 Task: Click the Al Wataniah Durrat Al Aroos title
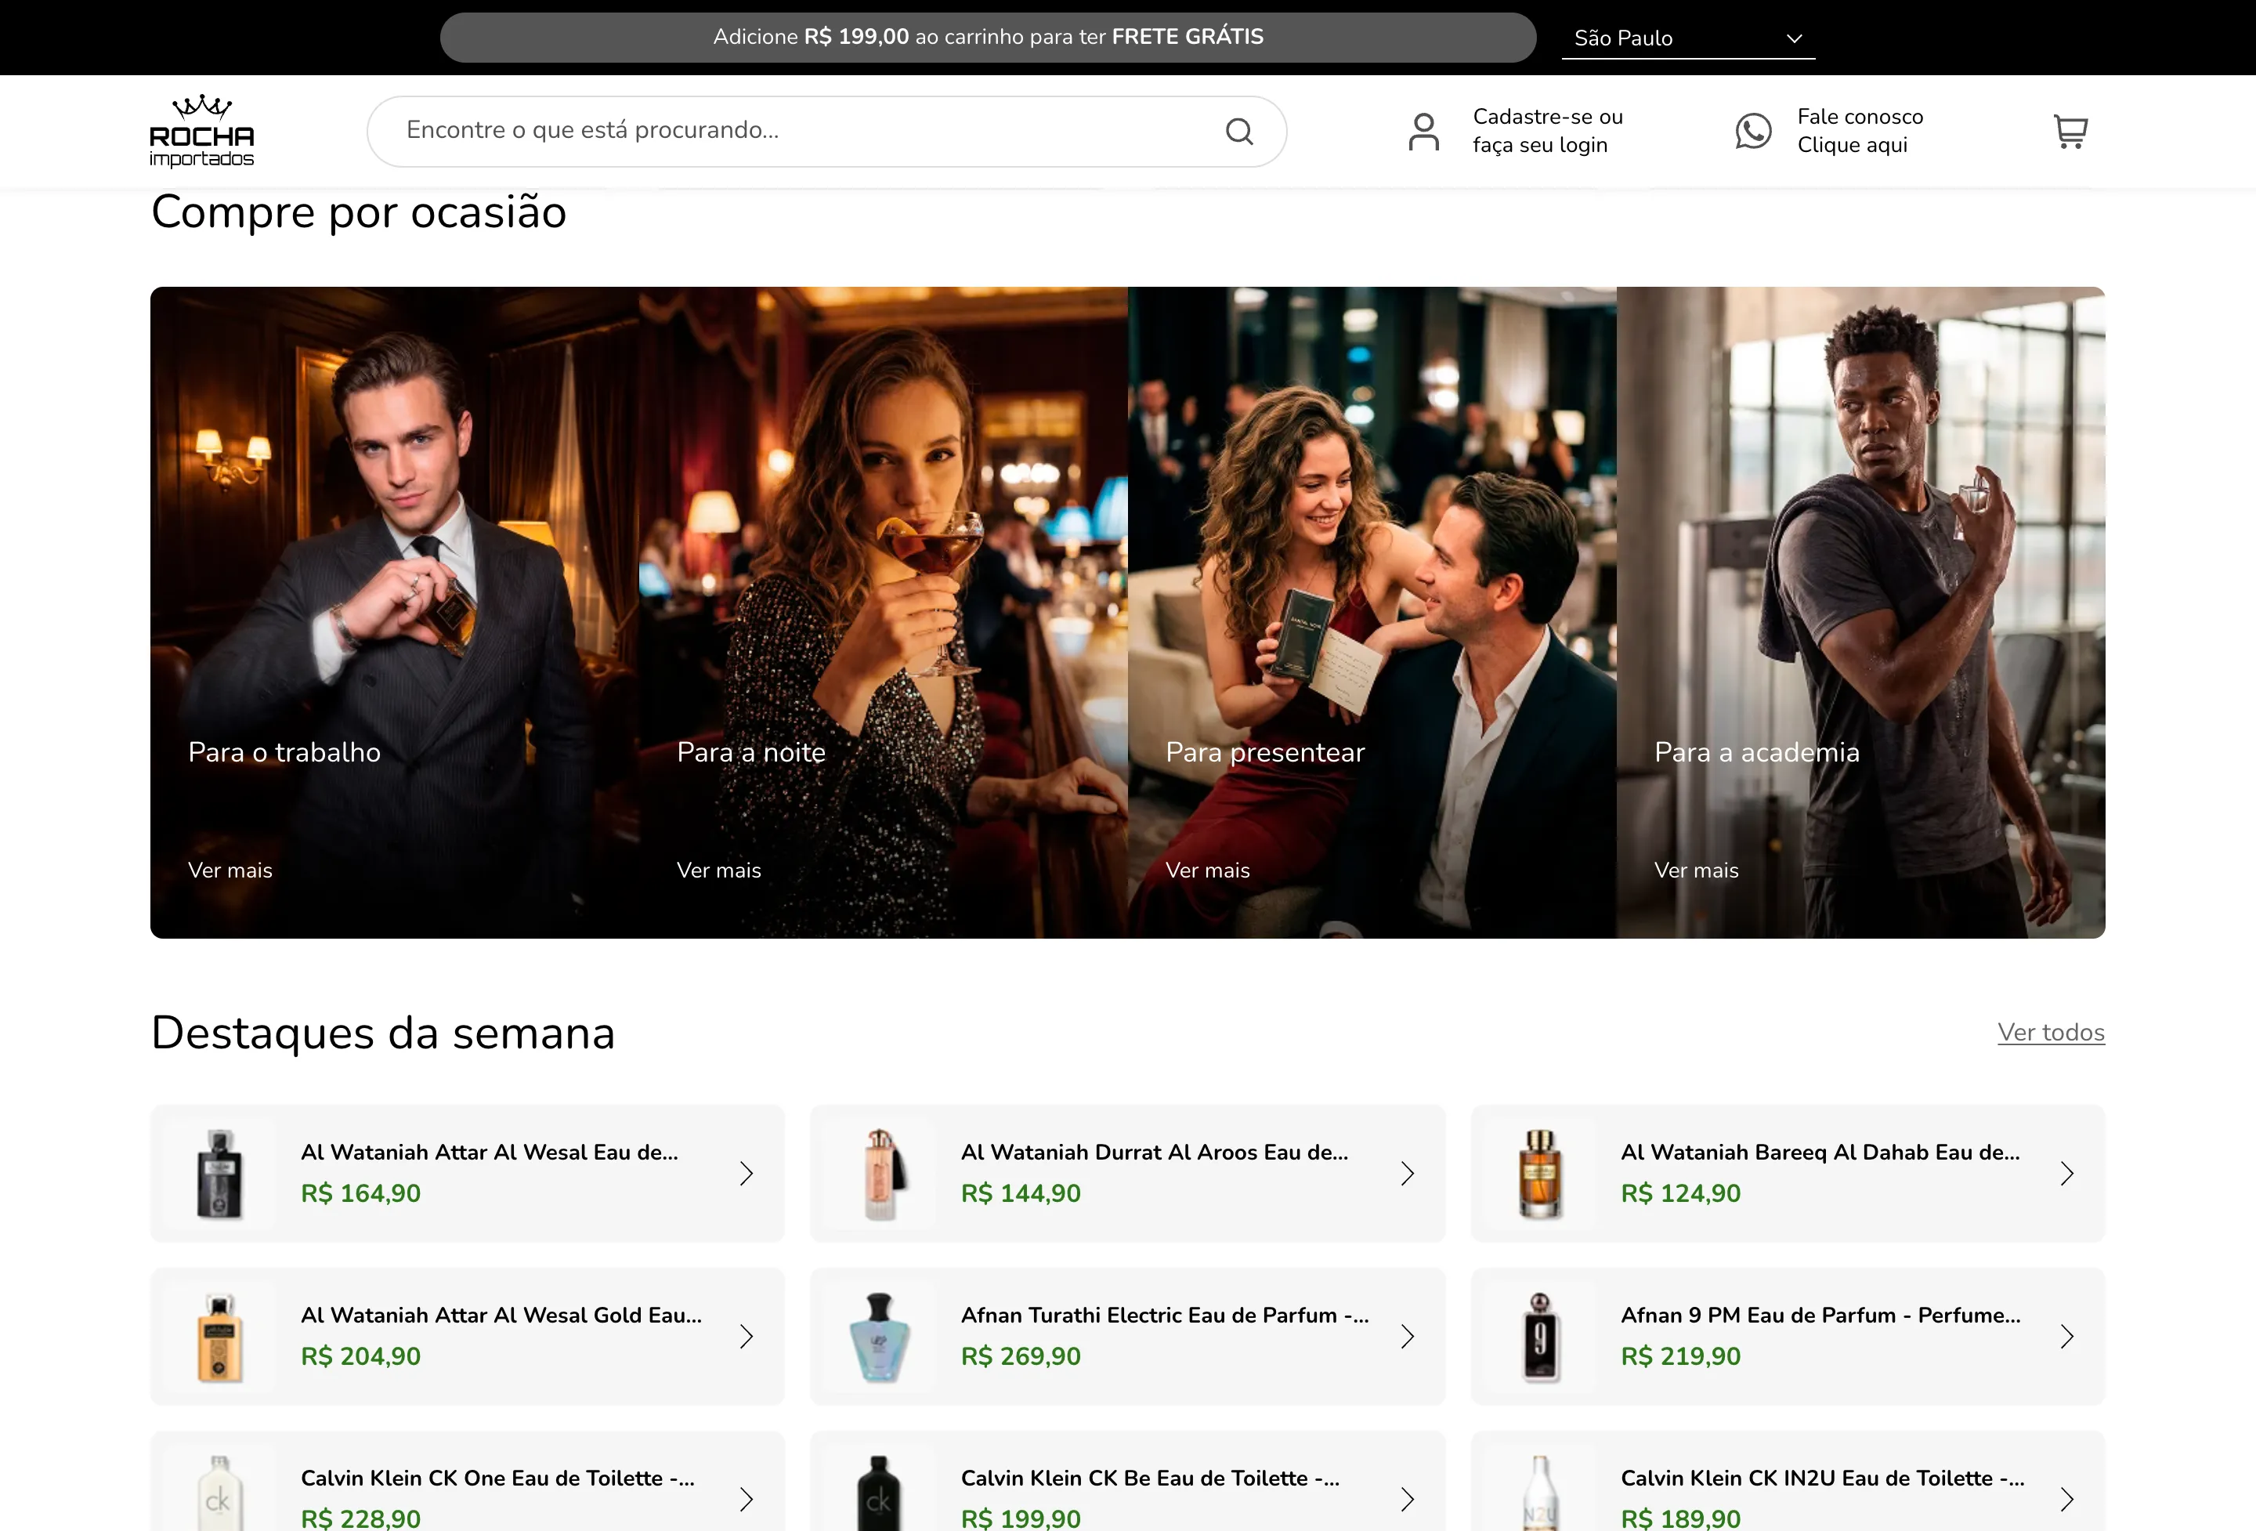tap(1154, 1152)
